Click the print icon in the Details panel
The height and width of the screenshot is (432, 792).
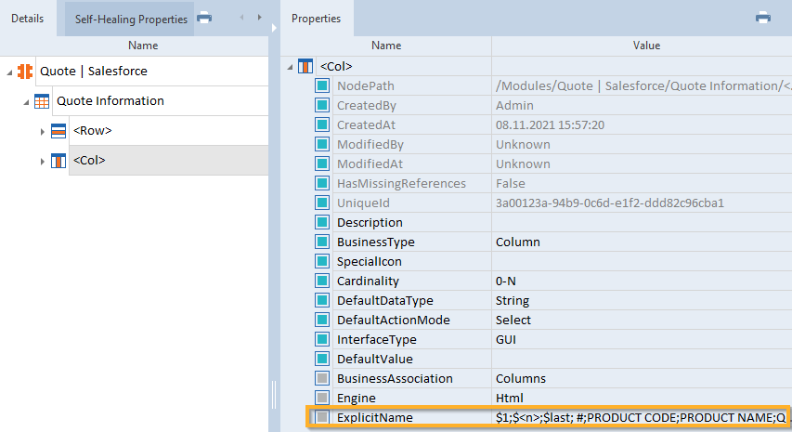(204, 18)
